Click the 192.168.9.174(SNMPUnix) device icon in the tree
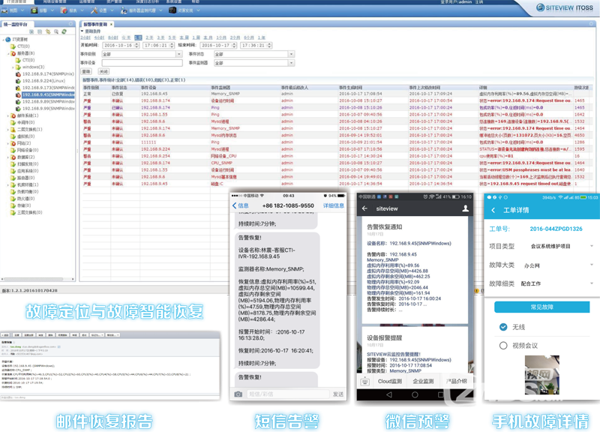The height and width of the screenshot is (432, 600). click(18, 74)
